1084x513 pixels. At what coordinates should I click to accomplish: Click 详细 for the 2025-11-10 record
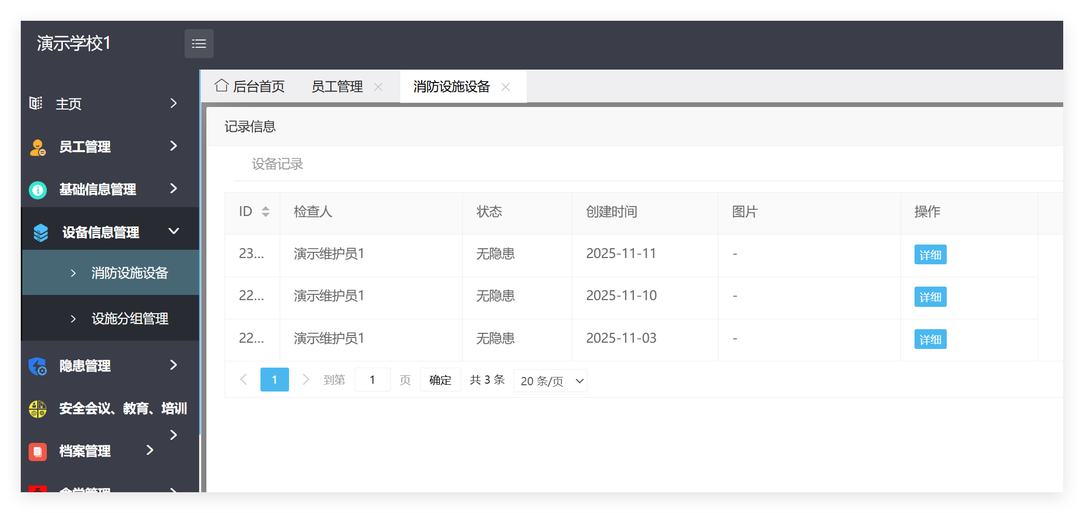point(930,297)
